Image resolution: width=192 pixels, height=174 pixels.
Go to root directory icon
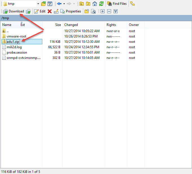[88, 4]
